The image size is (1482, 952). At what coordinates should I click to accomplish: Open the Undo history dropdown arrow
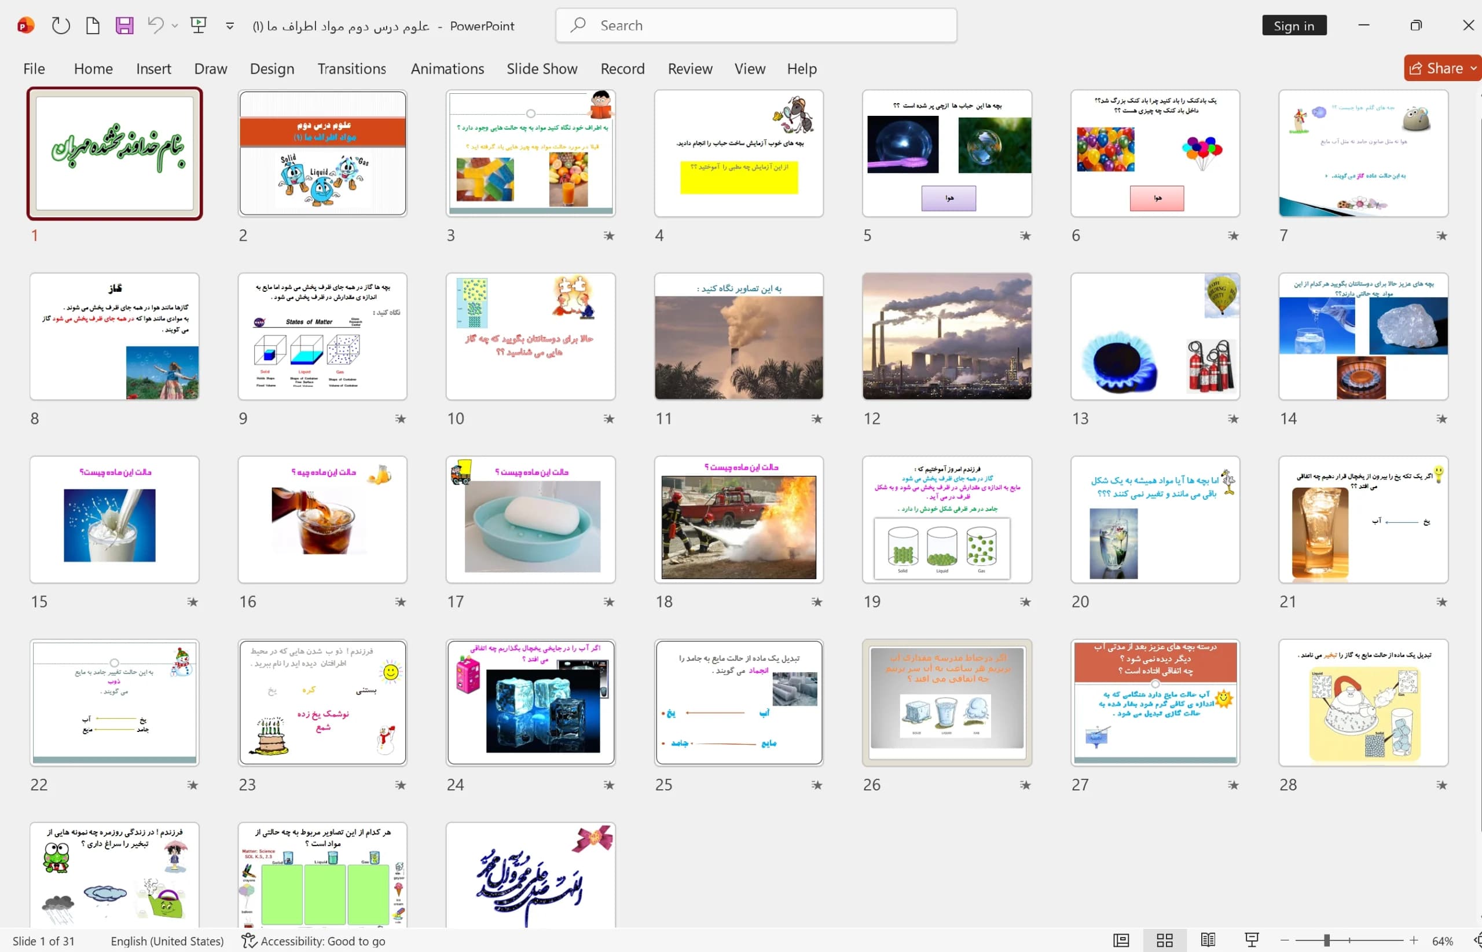175,25
